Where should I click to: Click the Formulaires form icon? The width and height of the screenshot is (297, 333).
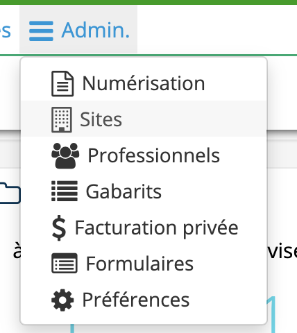[65, 264]
